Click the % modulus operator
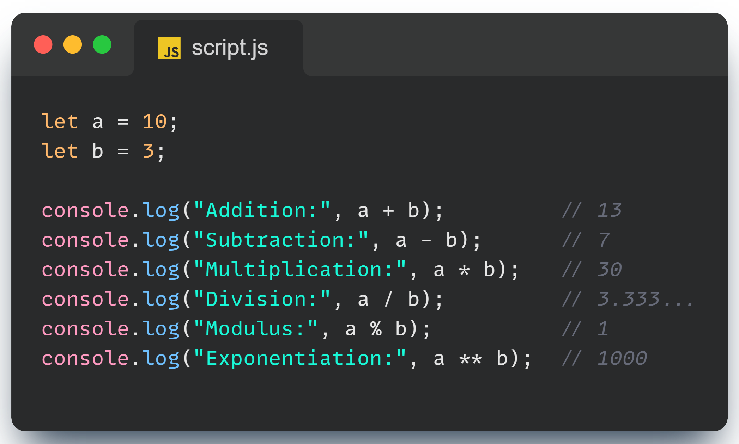The image size is (739, 444). click(376, 329)
